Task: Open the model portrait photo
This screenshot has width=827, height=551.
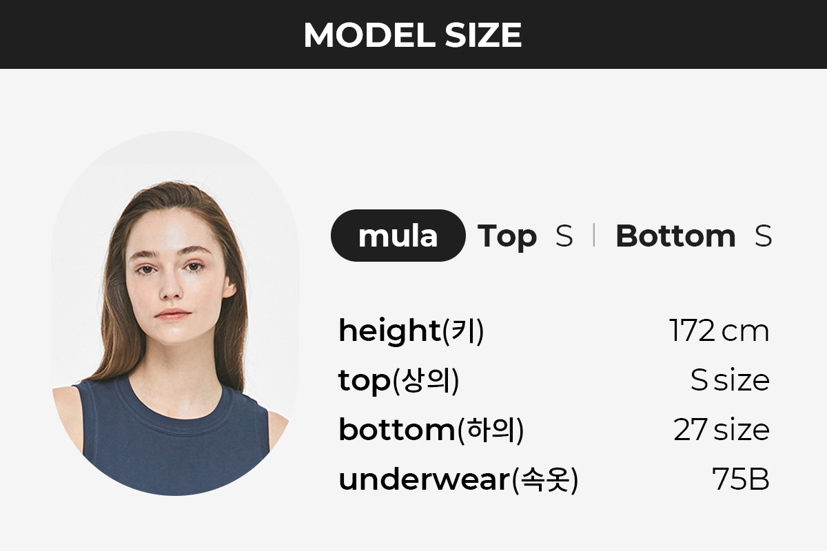Action: pyautogui.click(x=175, y=313)
